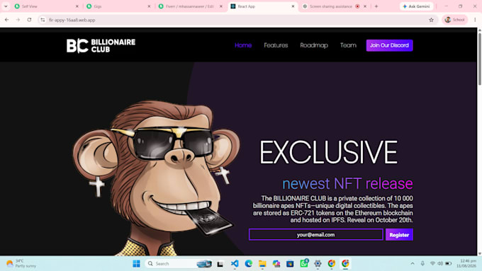482x271 pixels.
Task: Click the Register button
Action: tap(399, 235)
